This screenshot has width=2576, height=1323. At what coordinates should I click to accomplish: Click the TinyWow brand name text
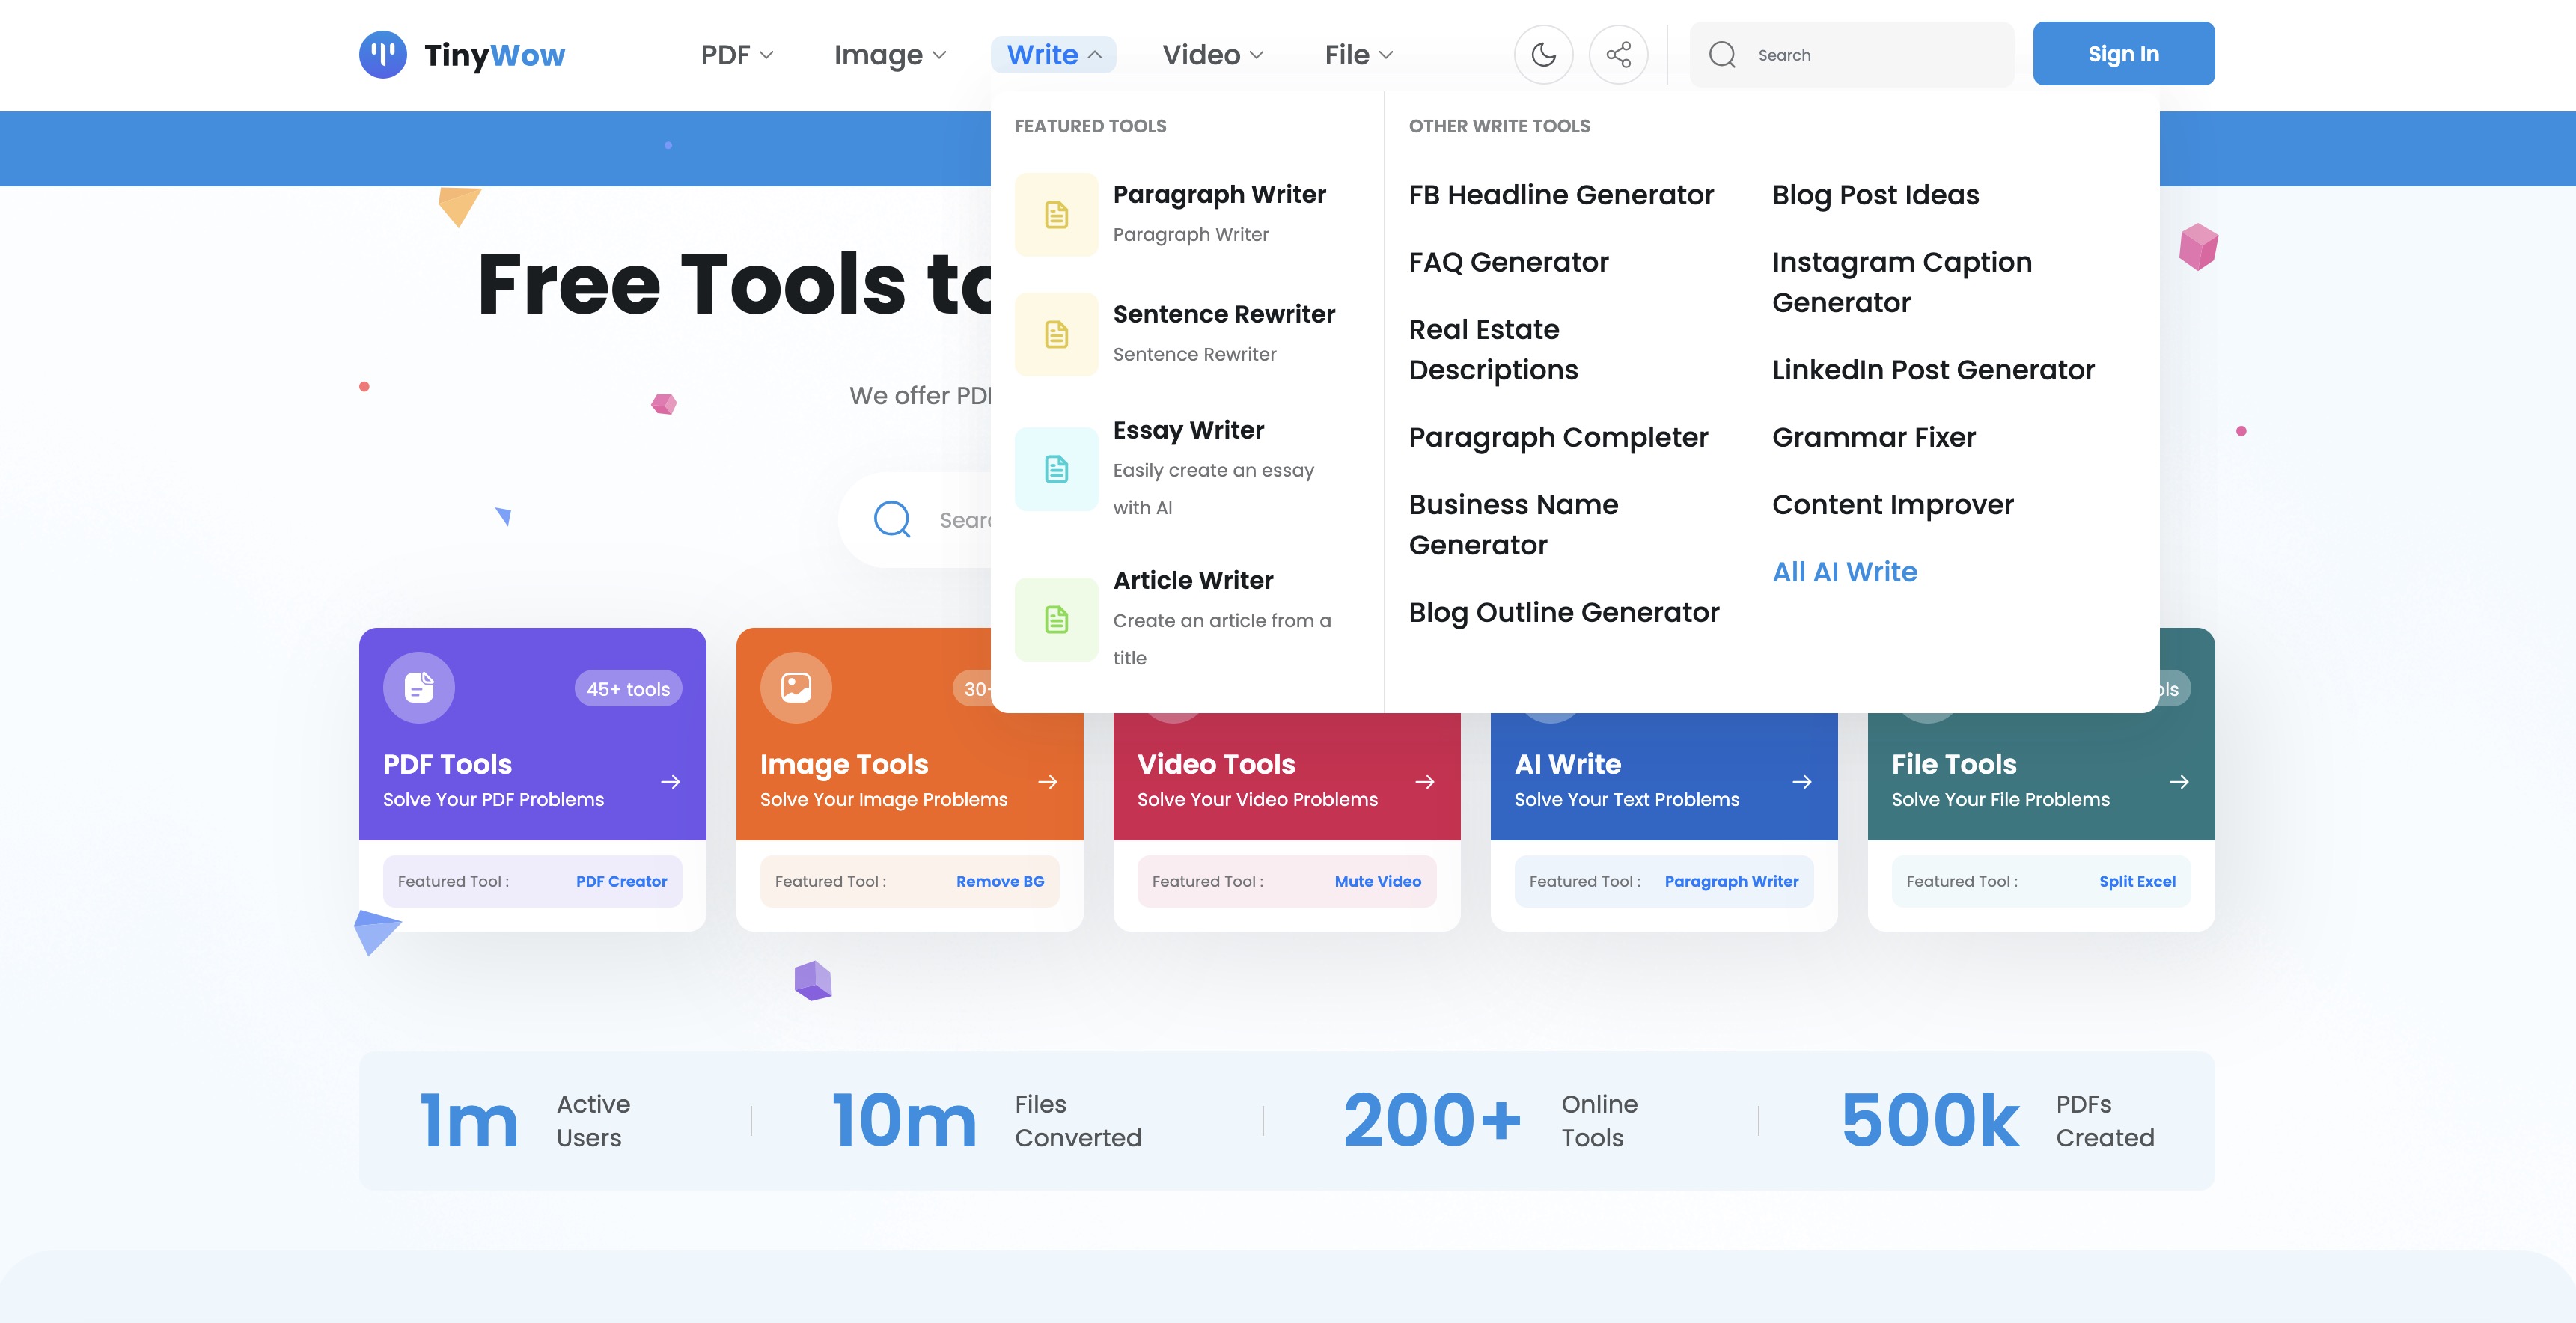pyautogui.click(x=494, y=55)
